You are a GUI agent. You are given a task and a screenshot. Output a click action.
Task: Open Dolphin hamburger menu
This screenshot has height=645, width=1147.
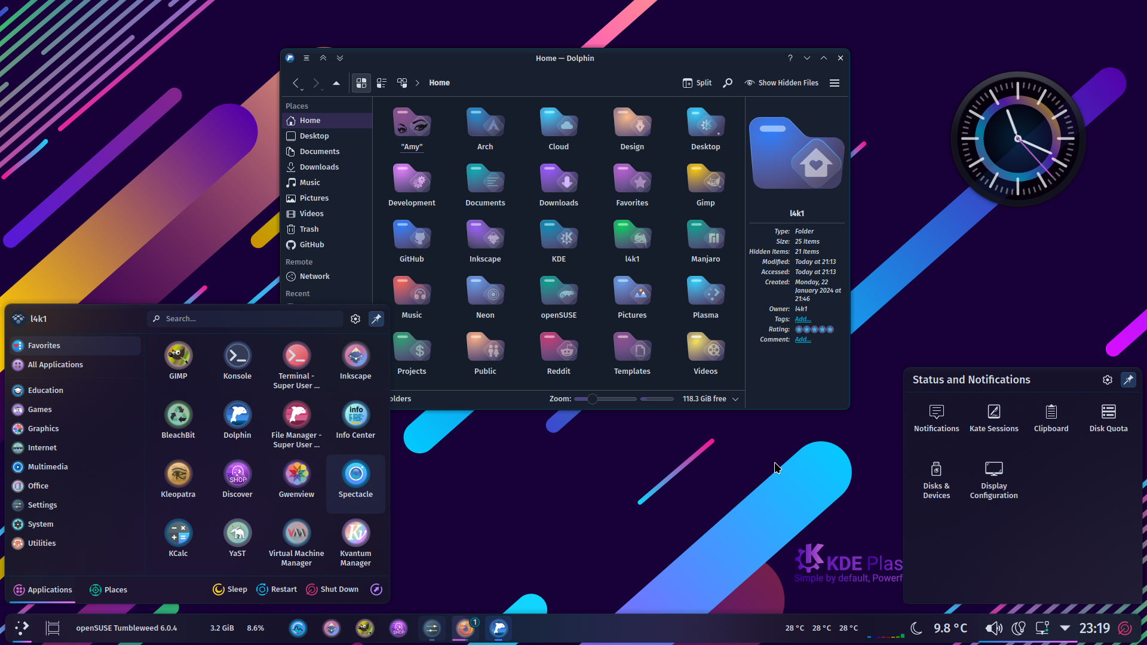pos(835,83)
